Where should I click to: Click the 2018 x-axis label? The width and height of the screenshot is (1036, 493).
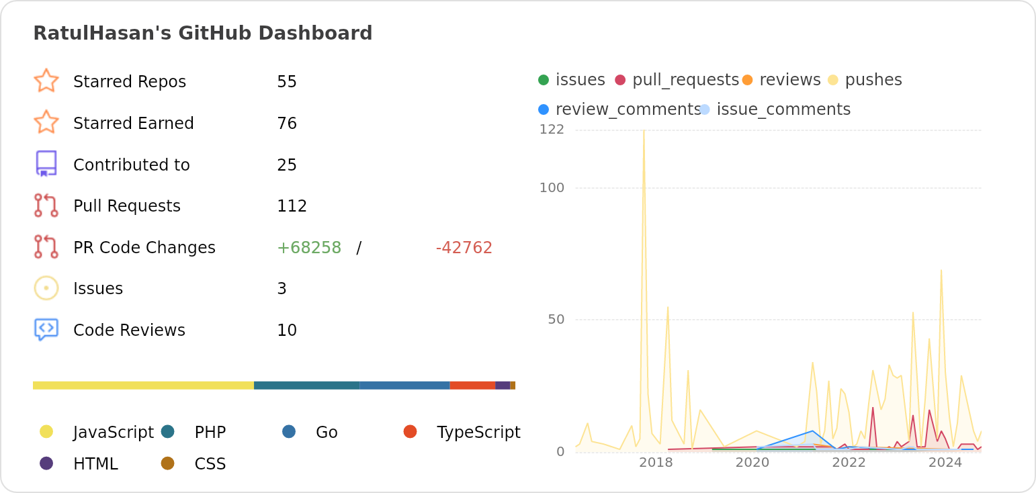pyautogui.click(x=656, y=463)
